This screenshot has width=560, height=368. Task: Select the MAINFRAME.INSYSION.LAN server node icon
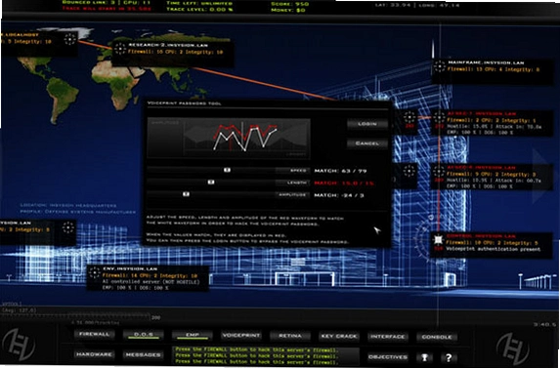click(x=439, y=66)
